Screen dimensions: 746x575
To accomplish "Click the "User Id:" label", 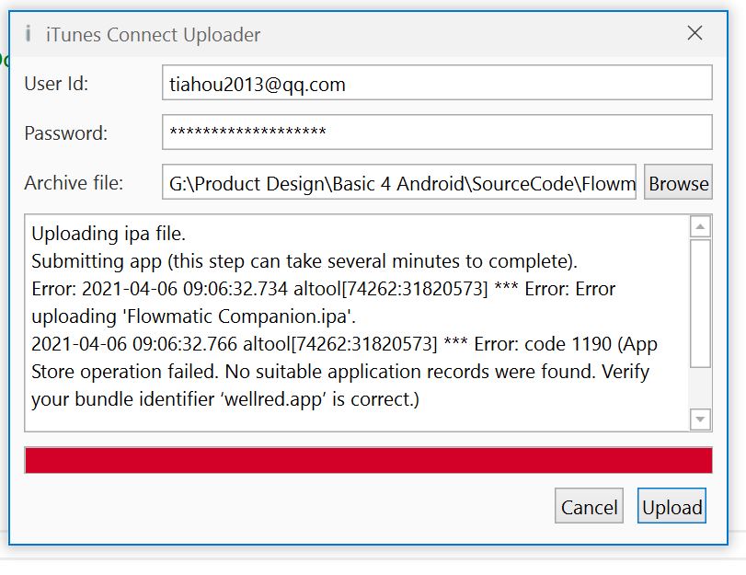I will 56,84.
